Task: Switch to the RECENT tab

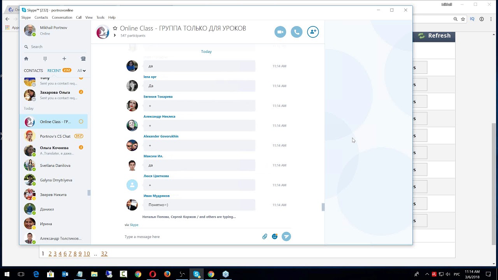Action: pos(54,70)
